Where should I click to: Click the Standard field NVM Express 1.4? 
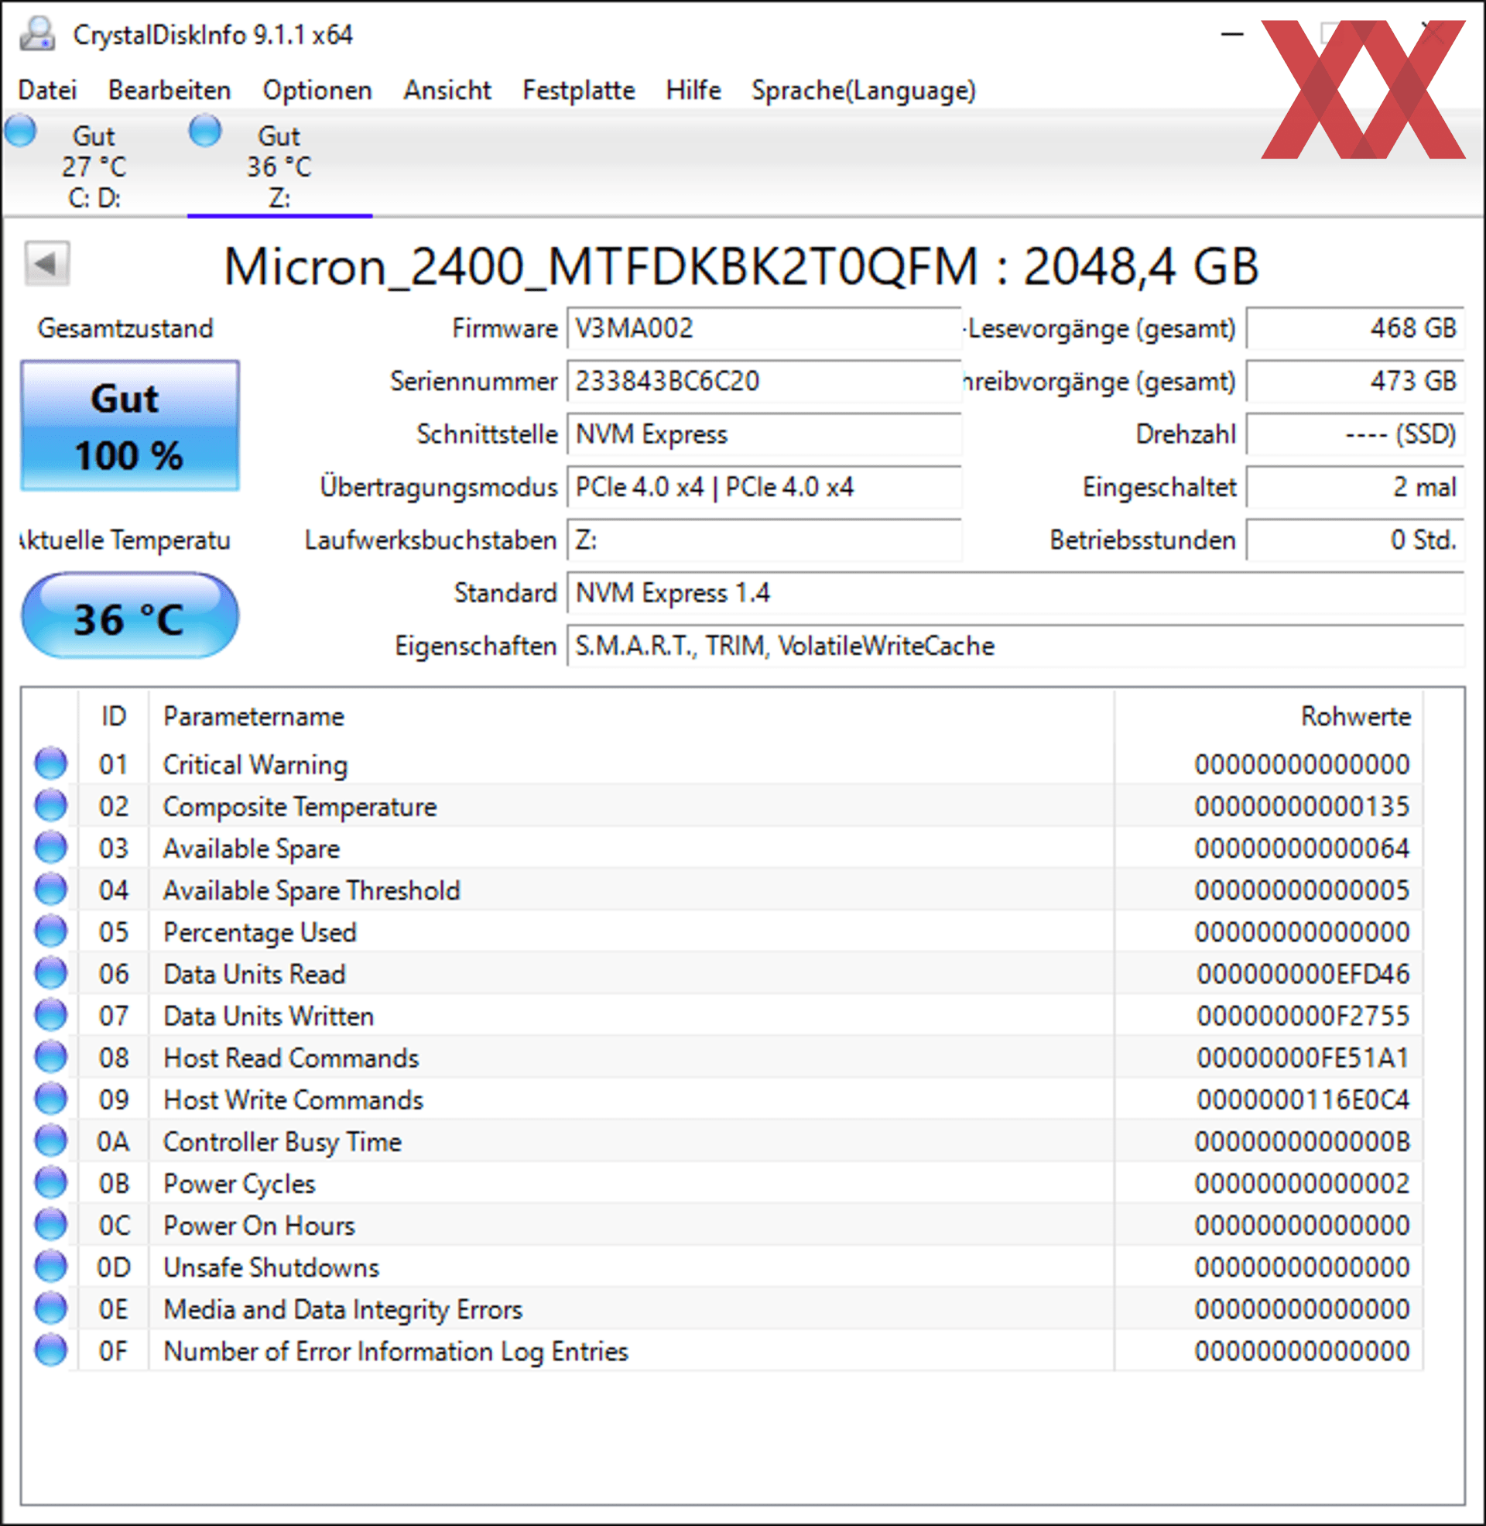coord(1015,593)
